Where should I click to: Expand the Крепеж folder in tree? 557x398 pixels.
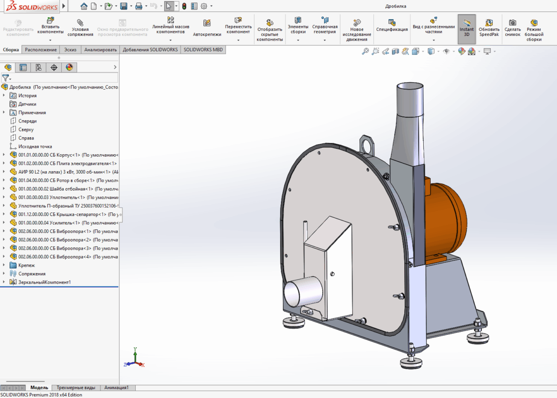pyautogui.click(x=4, y=265)
